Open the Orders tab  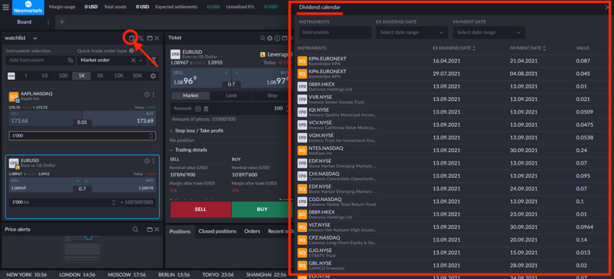tap(252, 231)
